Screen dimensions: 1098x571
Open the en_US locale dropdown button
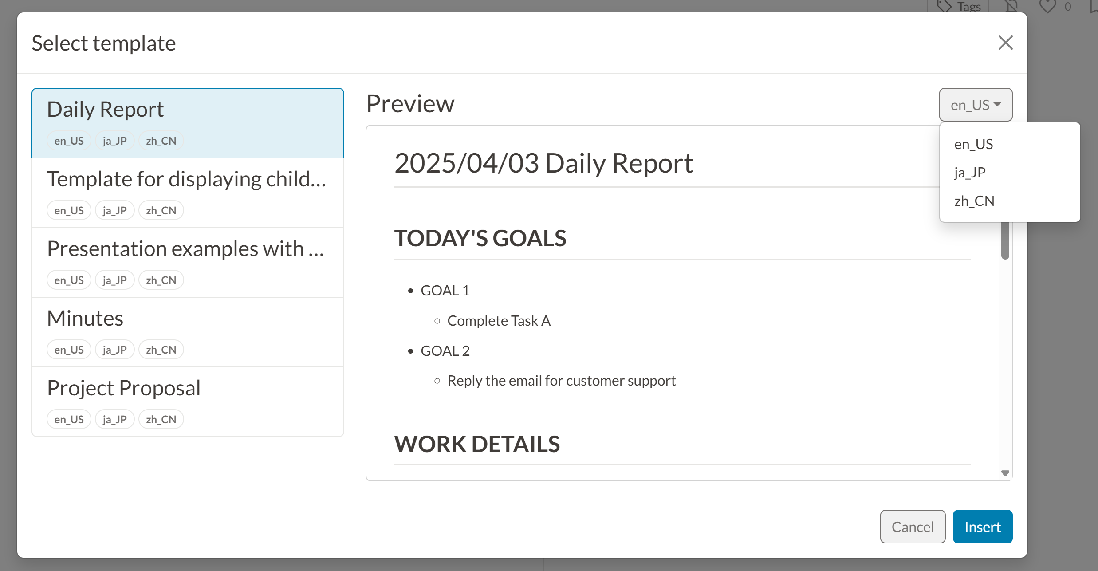pos(976,105)
